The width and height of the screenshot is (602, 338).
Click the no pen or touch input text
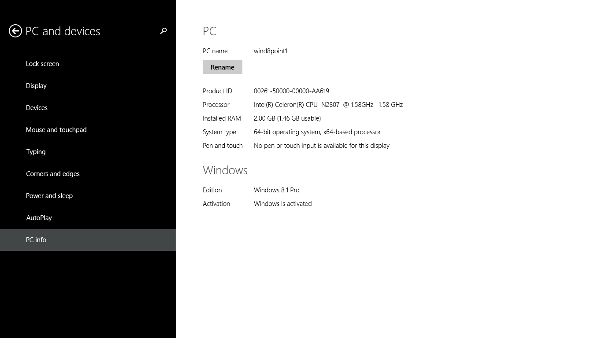click(x=322, y=146)
